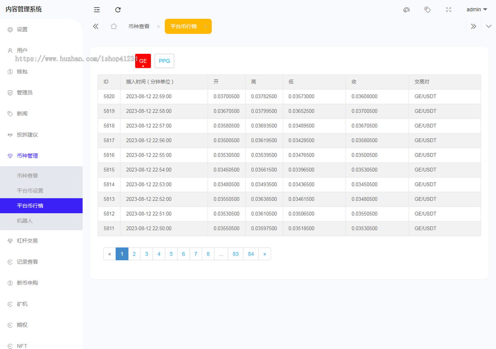This screenshot has height=349, width=496.
Task: Click the tag icon in the header
Action: pyautogui.click(x=427, y=10)
